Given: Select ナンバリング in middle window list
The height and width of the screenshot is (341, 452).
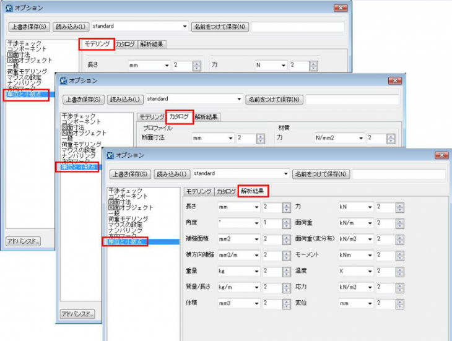Looking at the screenshot, I should click(79, 156).
